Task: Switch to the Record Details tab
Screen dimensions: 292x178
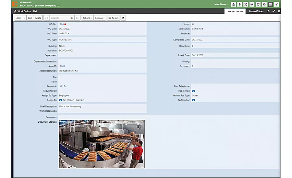Action: tap(235, 11)
